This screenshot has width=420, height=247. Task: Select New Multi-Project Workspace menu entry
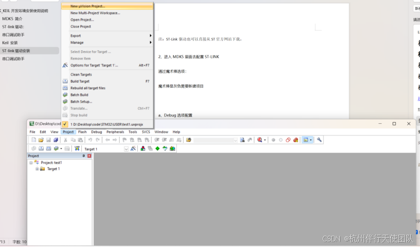(x=107, y=13)
